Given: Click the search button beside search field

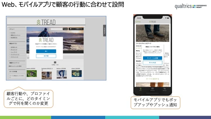Looking at the screenshot, I should [x=66, y=29].
